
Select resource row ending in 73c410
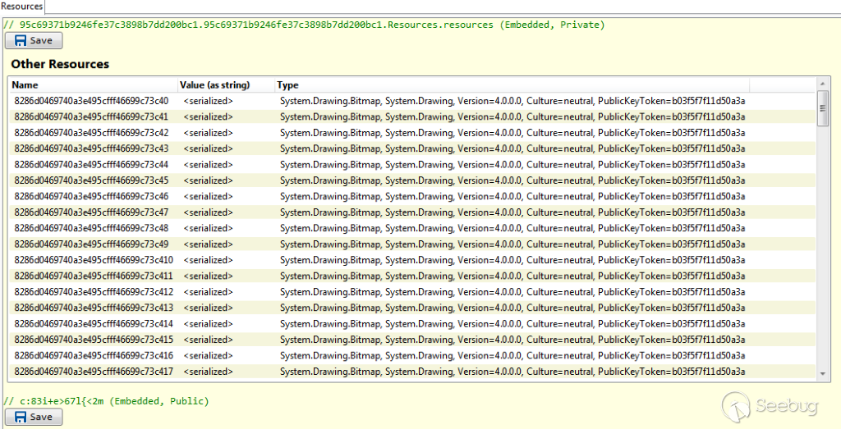click(94, 260)
